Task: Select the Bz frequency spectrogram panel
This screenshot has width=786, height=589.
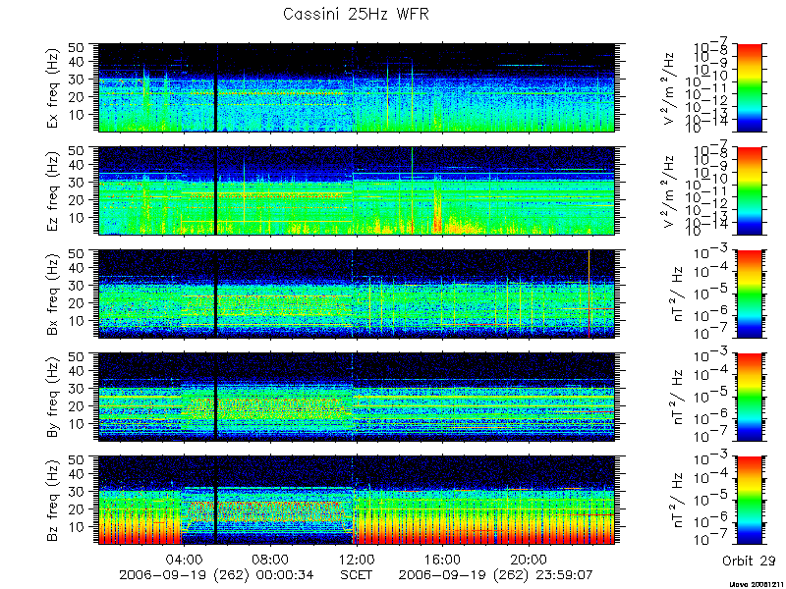Action: tap(356, 501)
